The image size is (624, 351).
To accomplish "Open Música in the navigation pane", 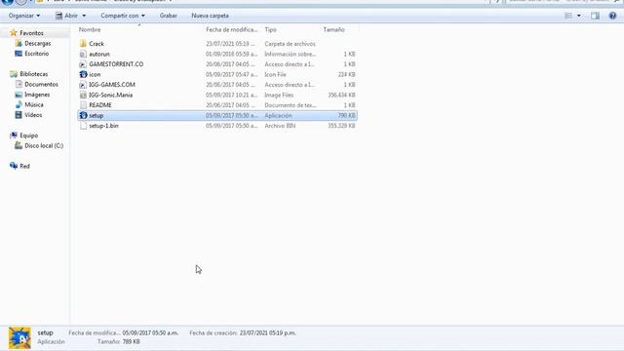I will 34,104.
